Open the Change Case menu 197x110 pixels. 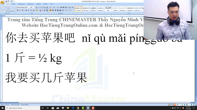point(34,10)
